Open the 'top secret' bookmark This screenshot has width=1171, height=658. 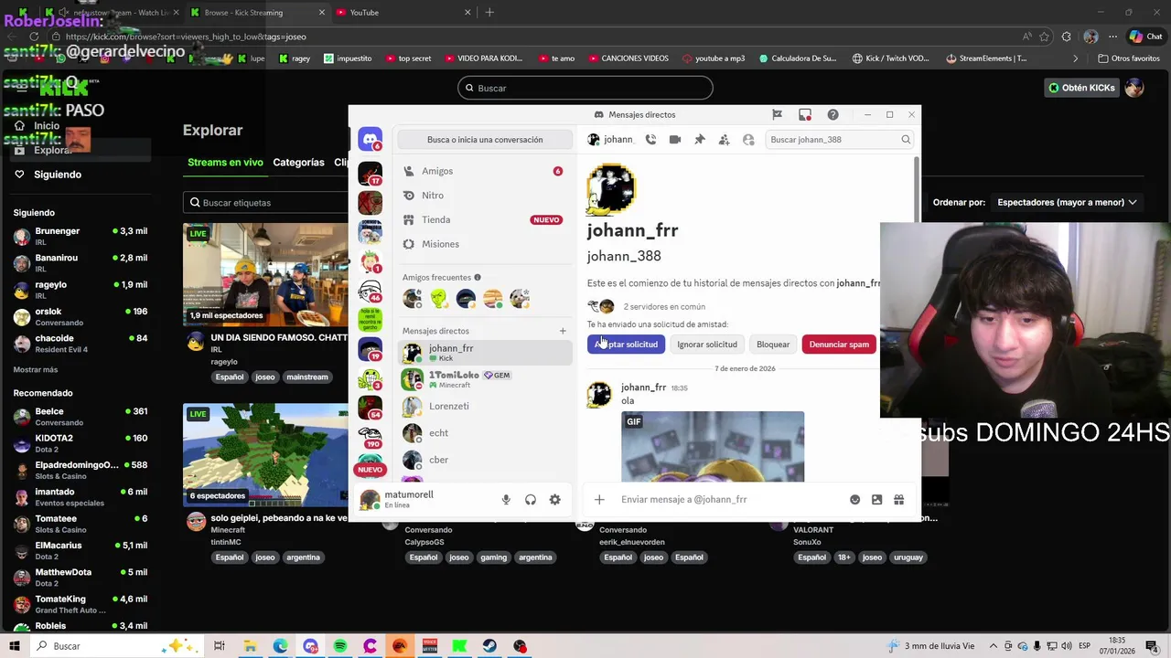(x=408, y=58)
